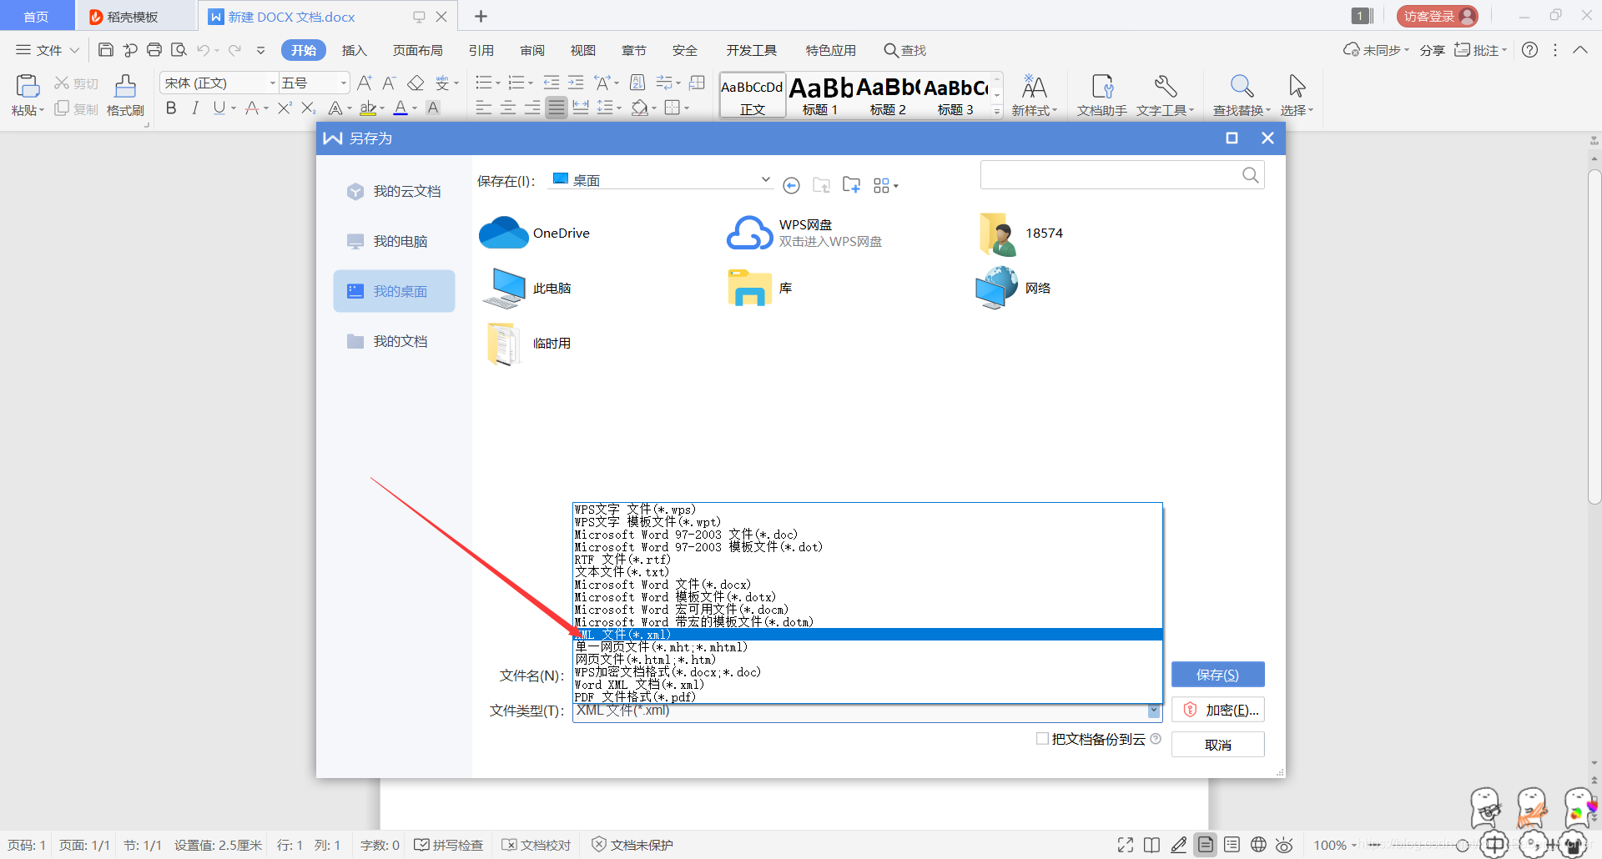This screenshot has height=859, width=1602.
Task: Open the font name dropdown
Action: coord(272,83)
